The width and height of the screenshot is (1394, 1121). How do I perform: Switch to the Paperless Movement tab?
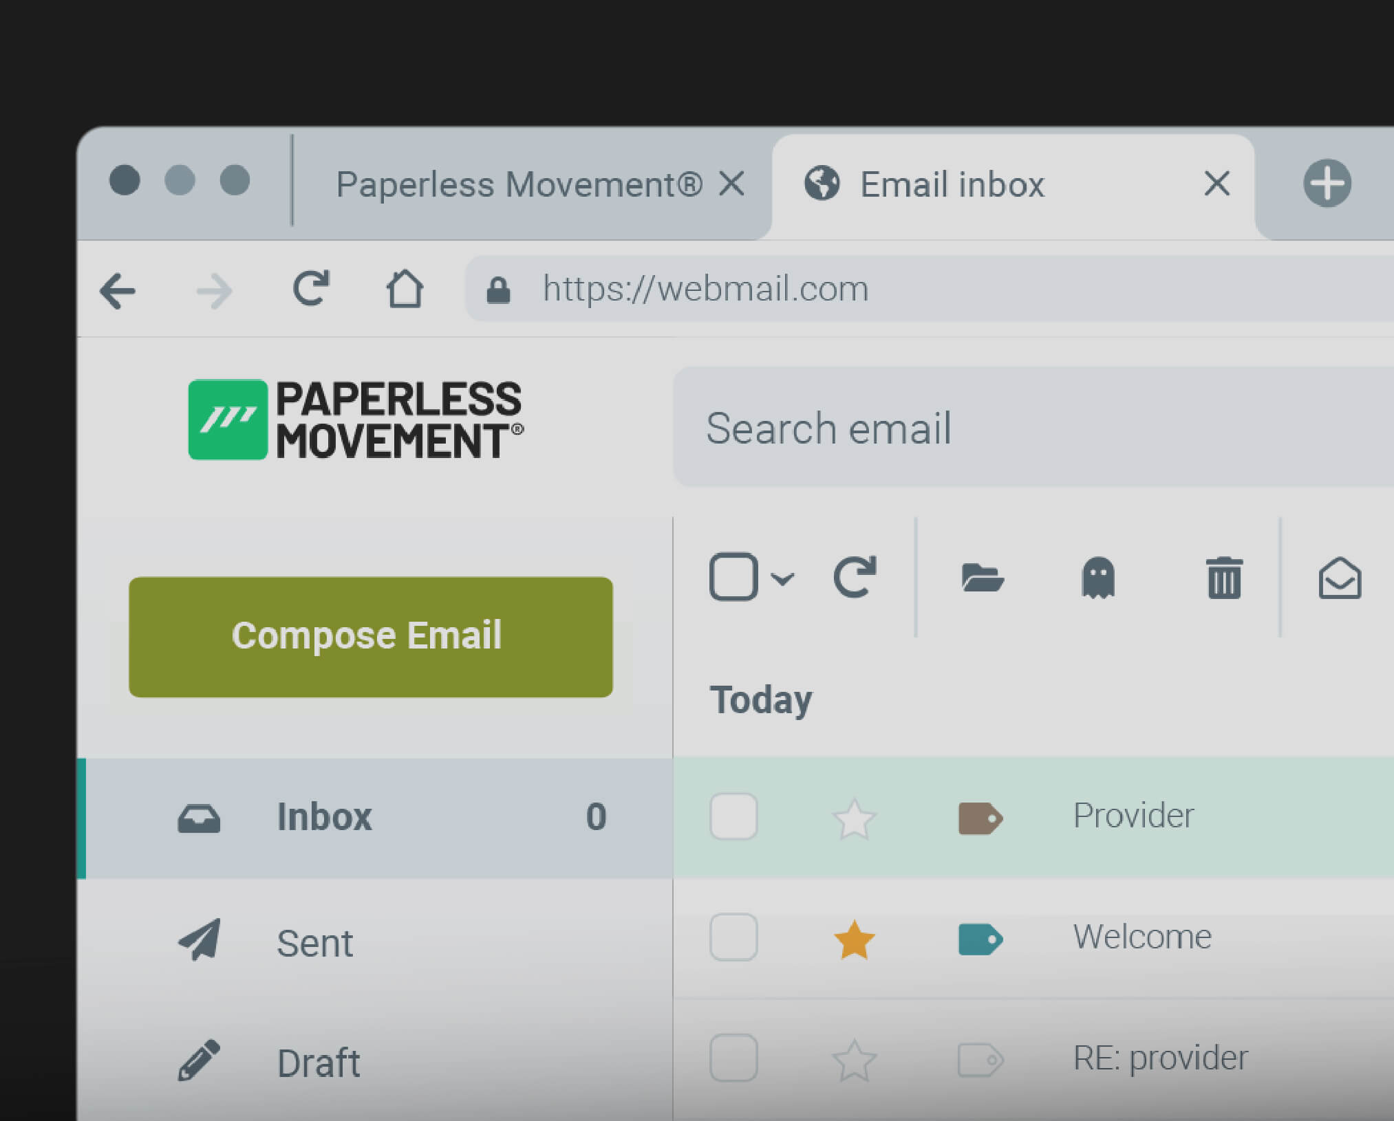click(x=519, y=184)
